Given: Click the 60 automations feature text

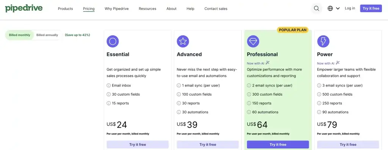Looking at the screenshot, I should [265, 112].
